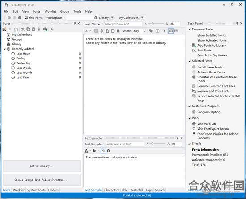Click the font preview size slider handle
The width and height of the screenshot is (246, 199).
(153, 24)
